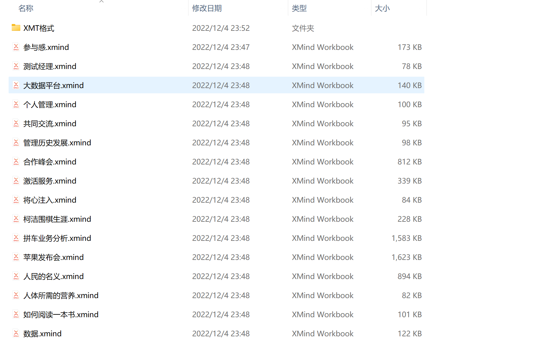
Task: Click the 人体所需的营养.xmind file icon
Action: [x=16, y=295]
